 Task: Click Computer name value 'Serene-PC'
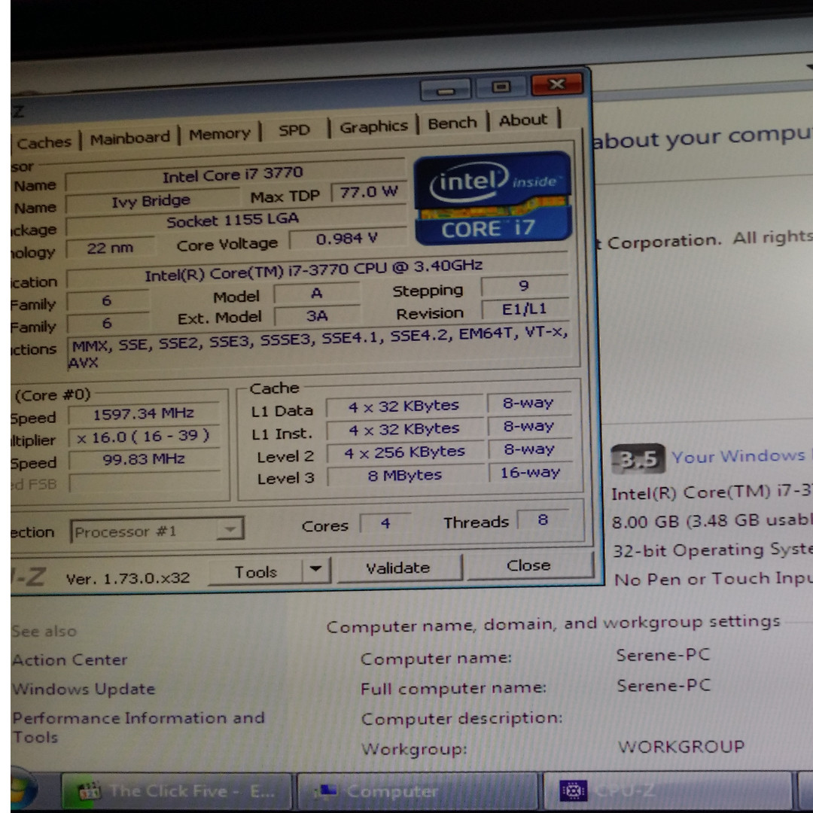pos(663,655)
